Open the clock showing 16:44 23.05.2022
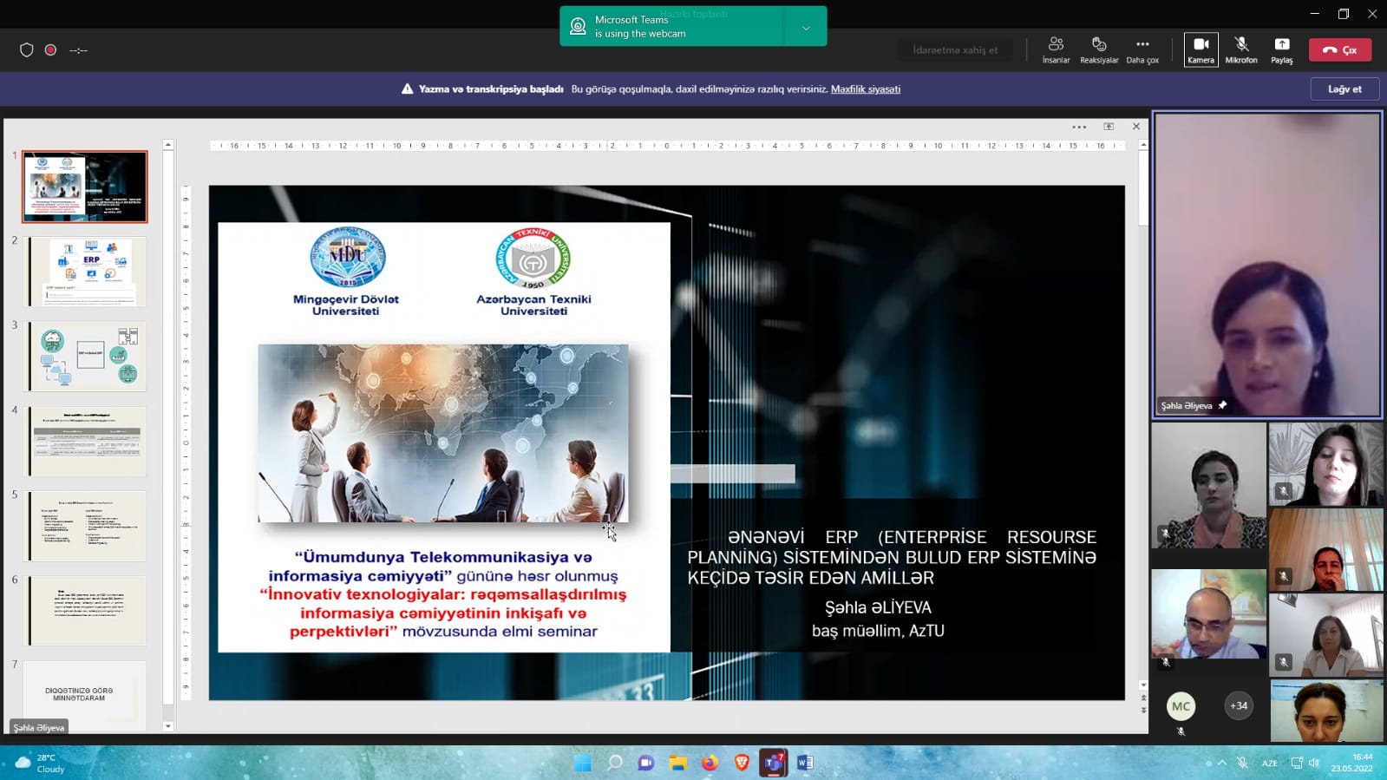 [1352, 763]
